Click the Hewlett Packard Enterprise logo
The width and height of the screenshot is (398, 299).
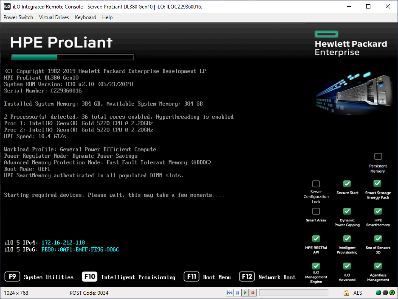[351, 43]
